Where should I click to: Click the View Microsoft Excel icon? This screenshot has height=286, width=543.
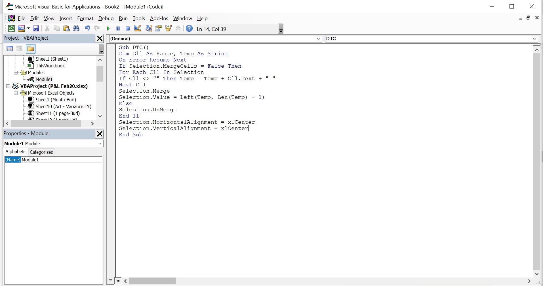[x=12, y=28]
